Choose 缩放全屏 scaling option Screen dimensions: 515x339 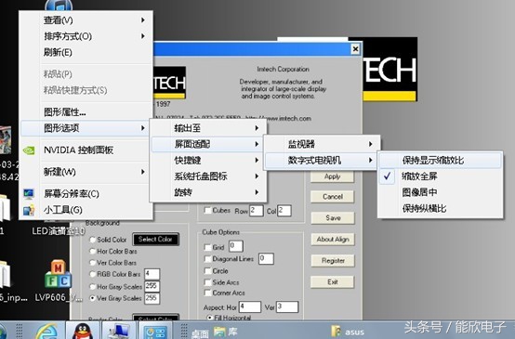[x=440, y=176]
